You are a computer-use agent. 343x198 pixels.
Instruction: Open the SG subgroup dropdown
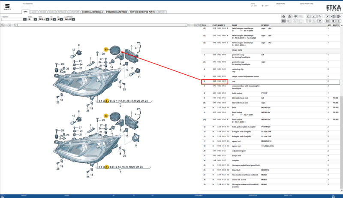61,19
